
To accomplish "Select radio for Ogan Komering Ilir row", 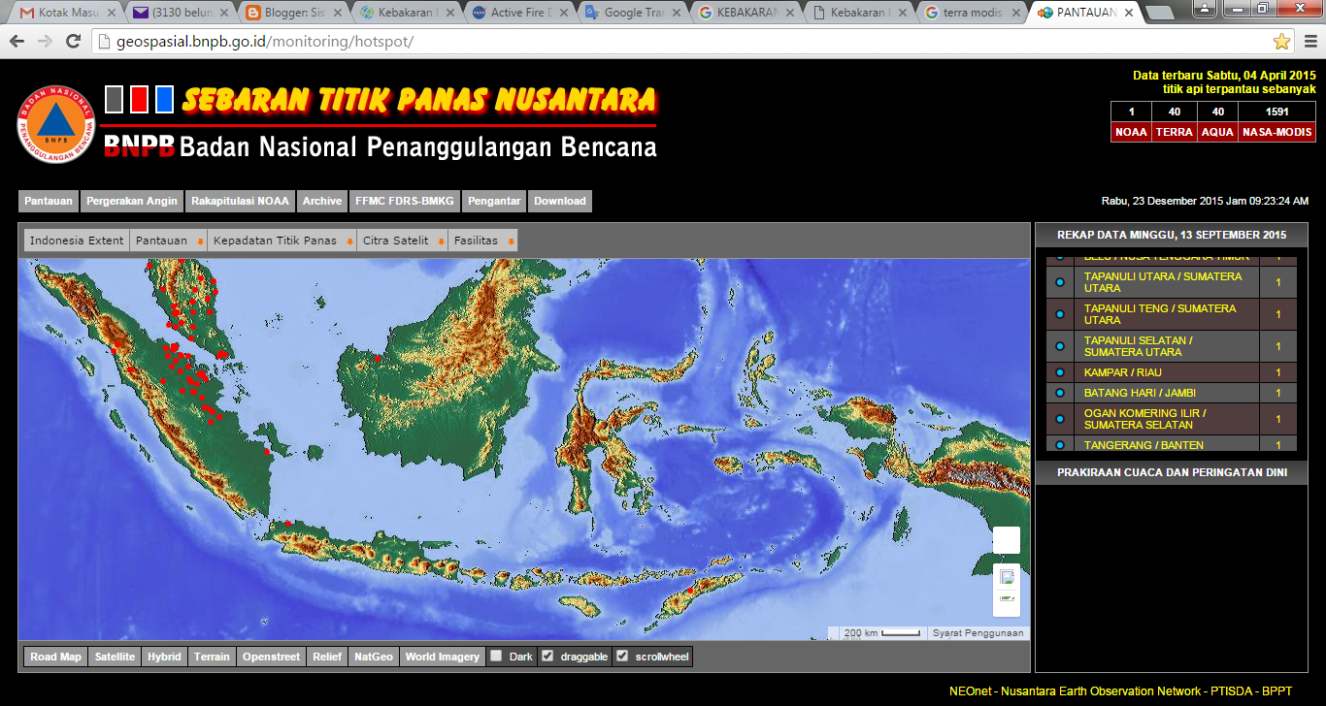I will (1060, 419).
